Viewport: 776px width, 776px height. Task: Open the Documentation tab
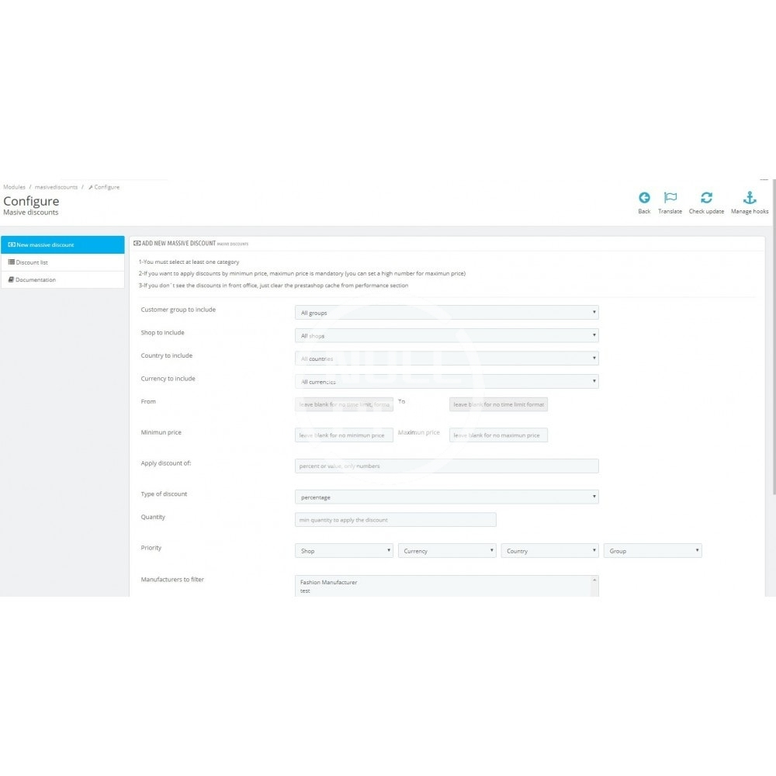coord(62,280)
